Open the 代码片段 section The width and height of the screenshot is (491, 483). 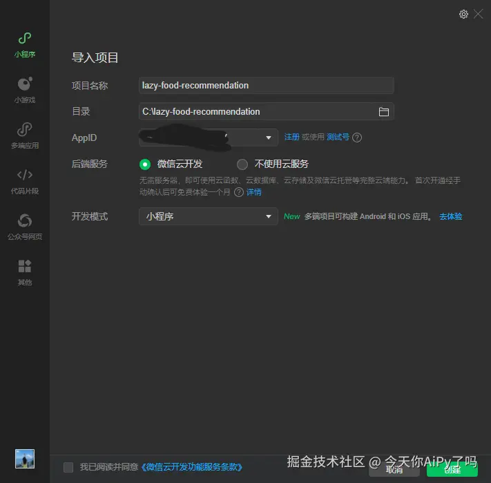tap(24, 181)
